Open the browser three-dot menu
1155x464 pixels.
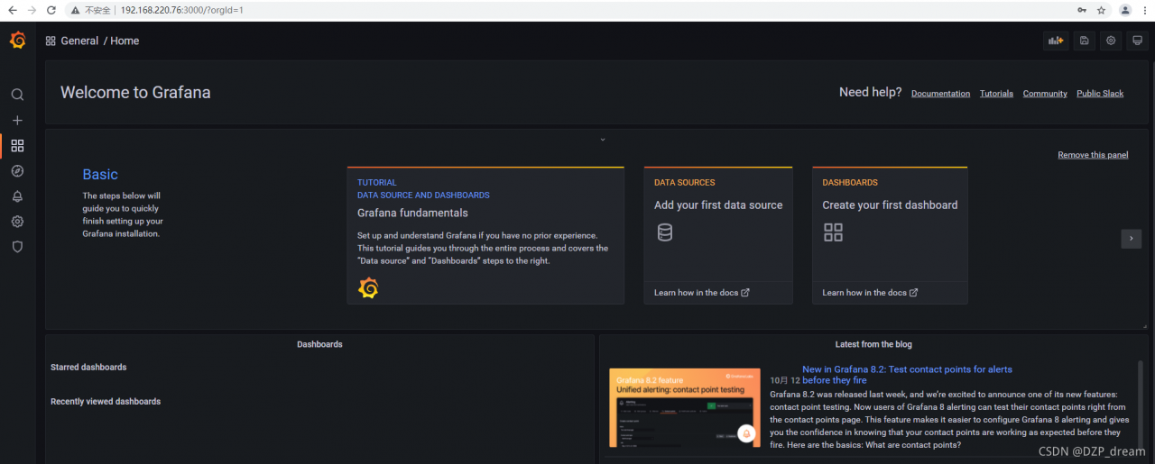1146,10
